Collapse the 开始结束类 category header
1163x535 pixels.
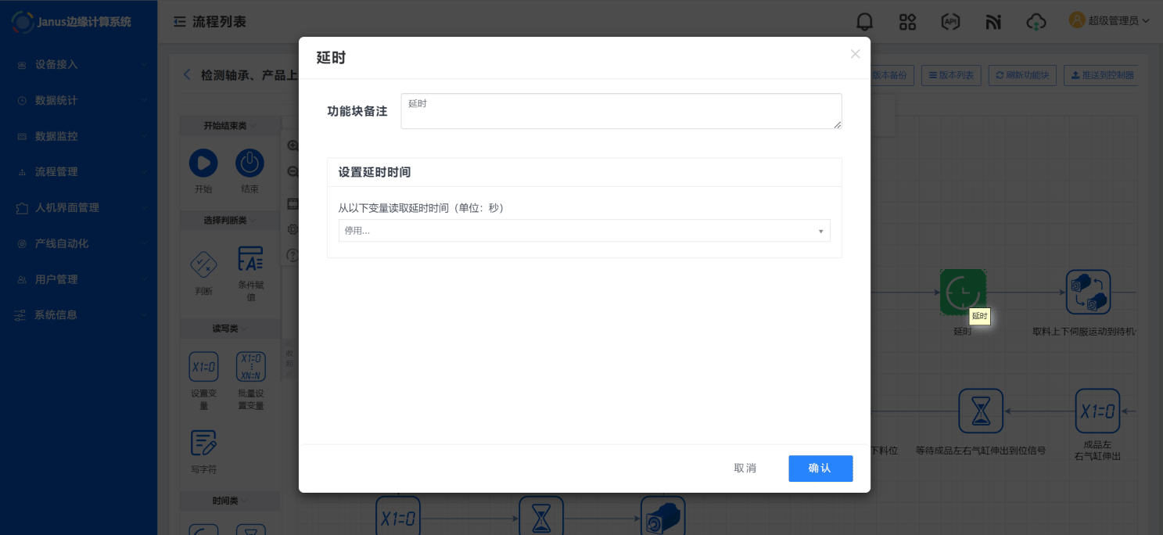230,126
